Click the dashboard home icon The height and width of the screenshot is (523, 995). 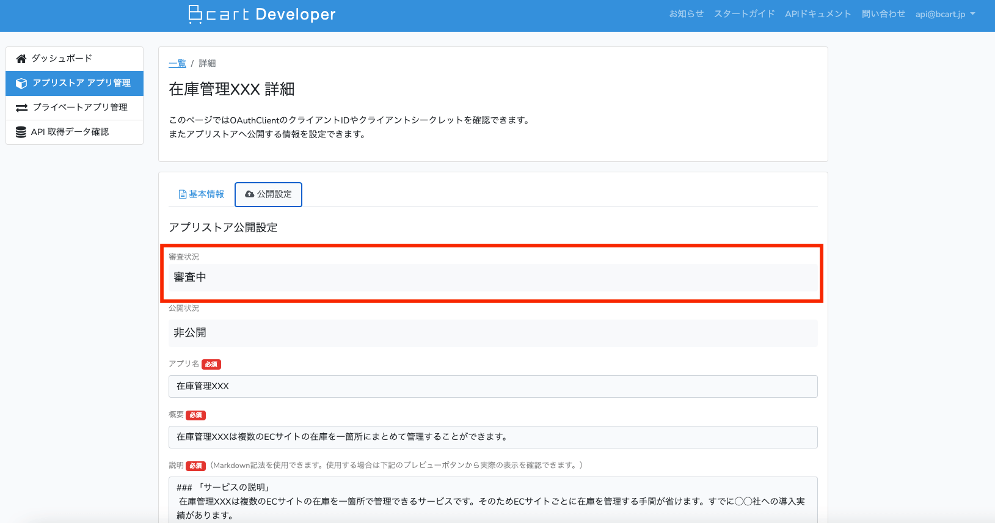point(21,59)
